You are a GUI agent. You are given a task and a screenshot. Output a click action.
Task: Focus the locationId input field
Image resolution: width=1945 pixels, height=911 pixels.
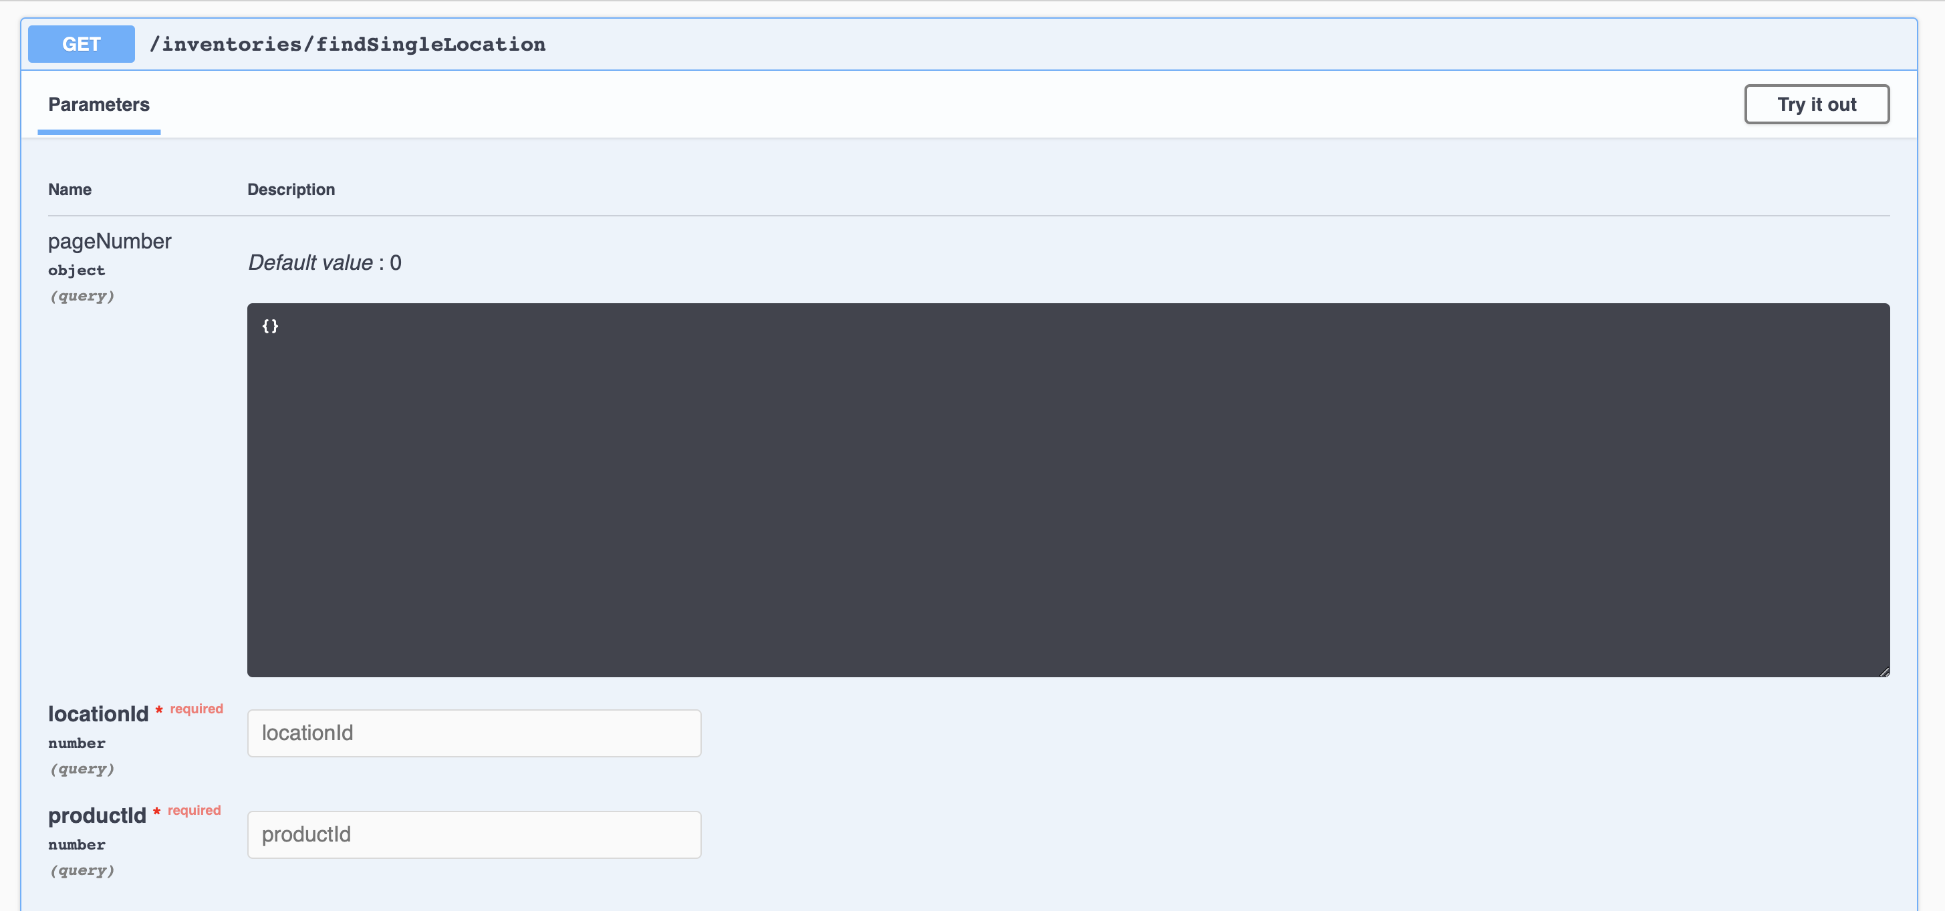pyautogui.click(x=474, y=733)
